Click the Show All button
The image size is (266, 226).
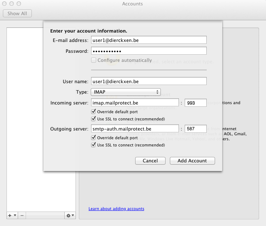click(x=17, y=13)
